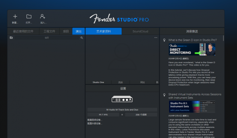Image resolution: width=237 pixels, height=138 pixels.
Task: Click the news paragraph starting 'Large sample libraries'
Action: pyautogui.click(x=192, y=128)
